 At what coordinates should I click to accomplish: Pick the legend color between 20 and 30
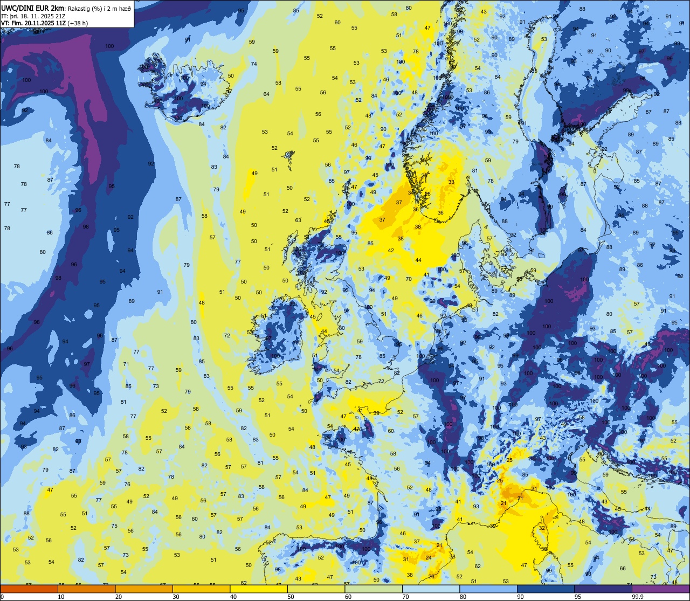144,589
